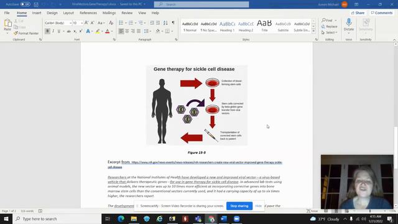Switch to the Review tab
398x224 pixels.
point(127,12)
